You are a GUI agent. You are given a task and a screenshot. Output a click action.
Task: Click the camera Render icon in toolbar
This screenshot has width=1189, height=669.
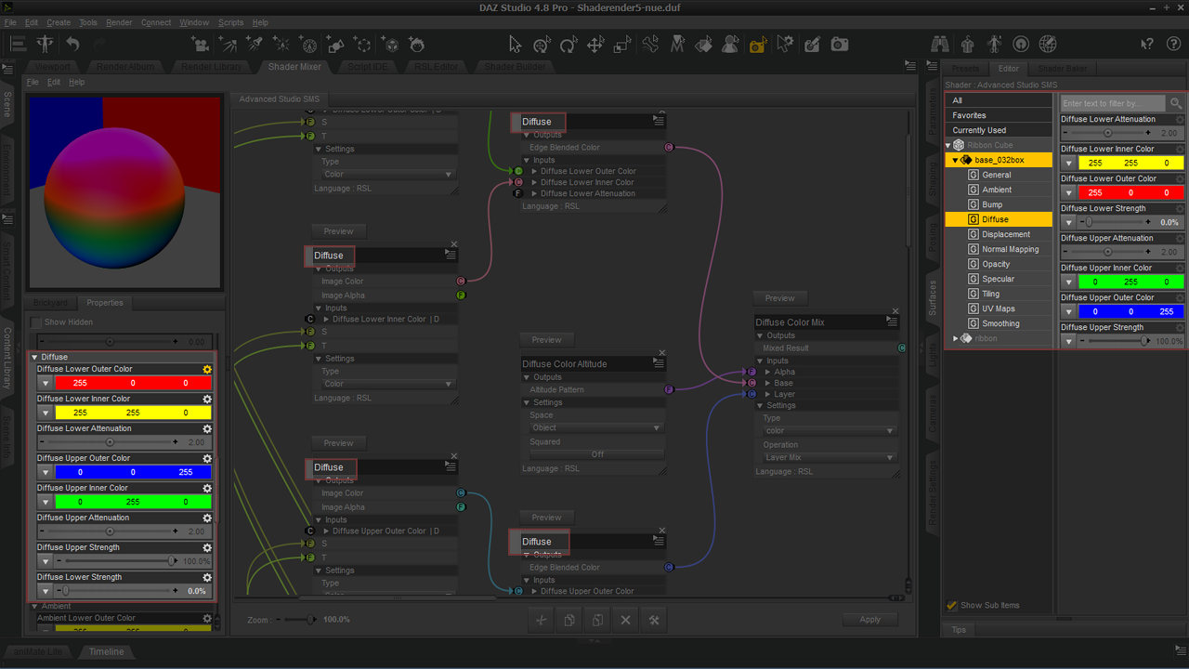click(840, 44)
